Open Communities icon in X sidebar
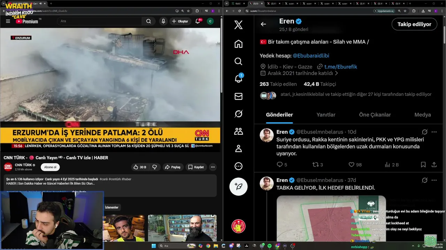Viewport: 446px width, 250px height. click(238, 131)
